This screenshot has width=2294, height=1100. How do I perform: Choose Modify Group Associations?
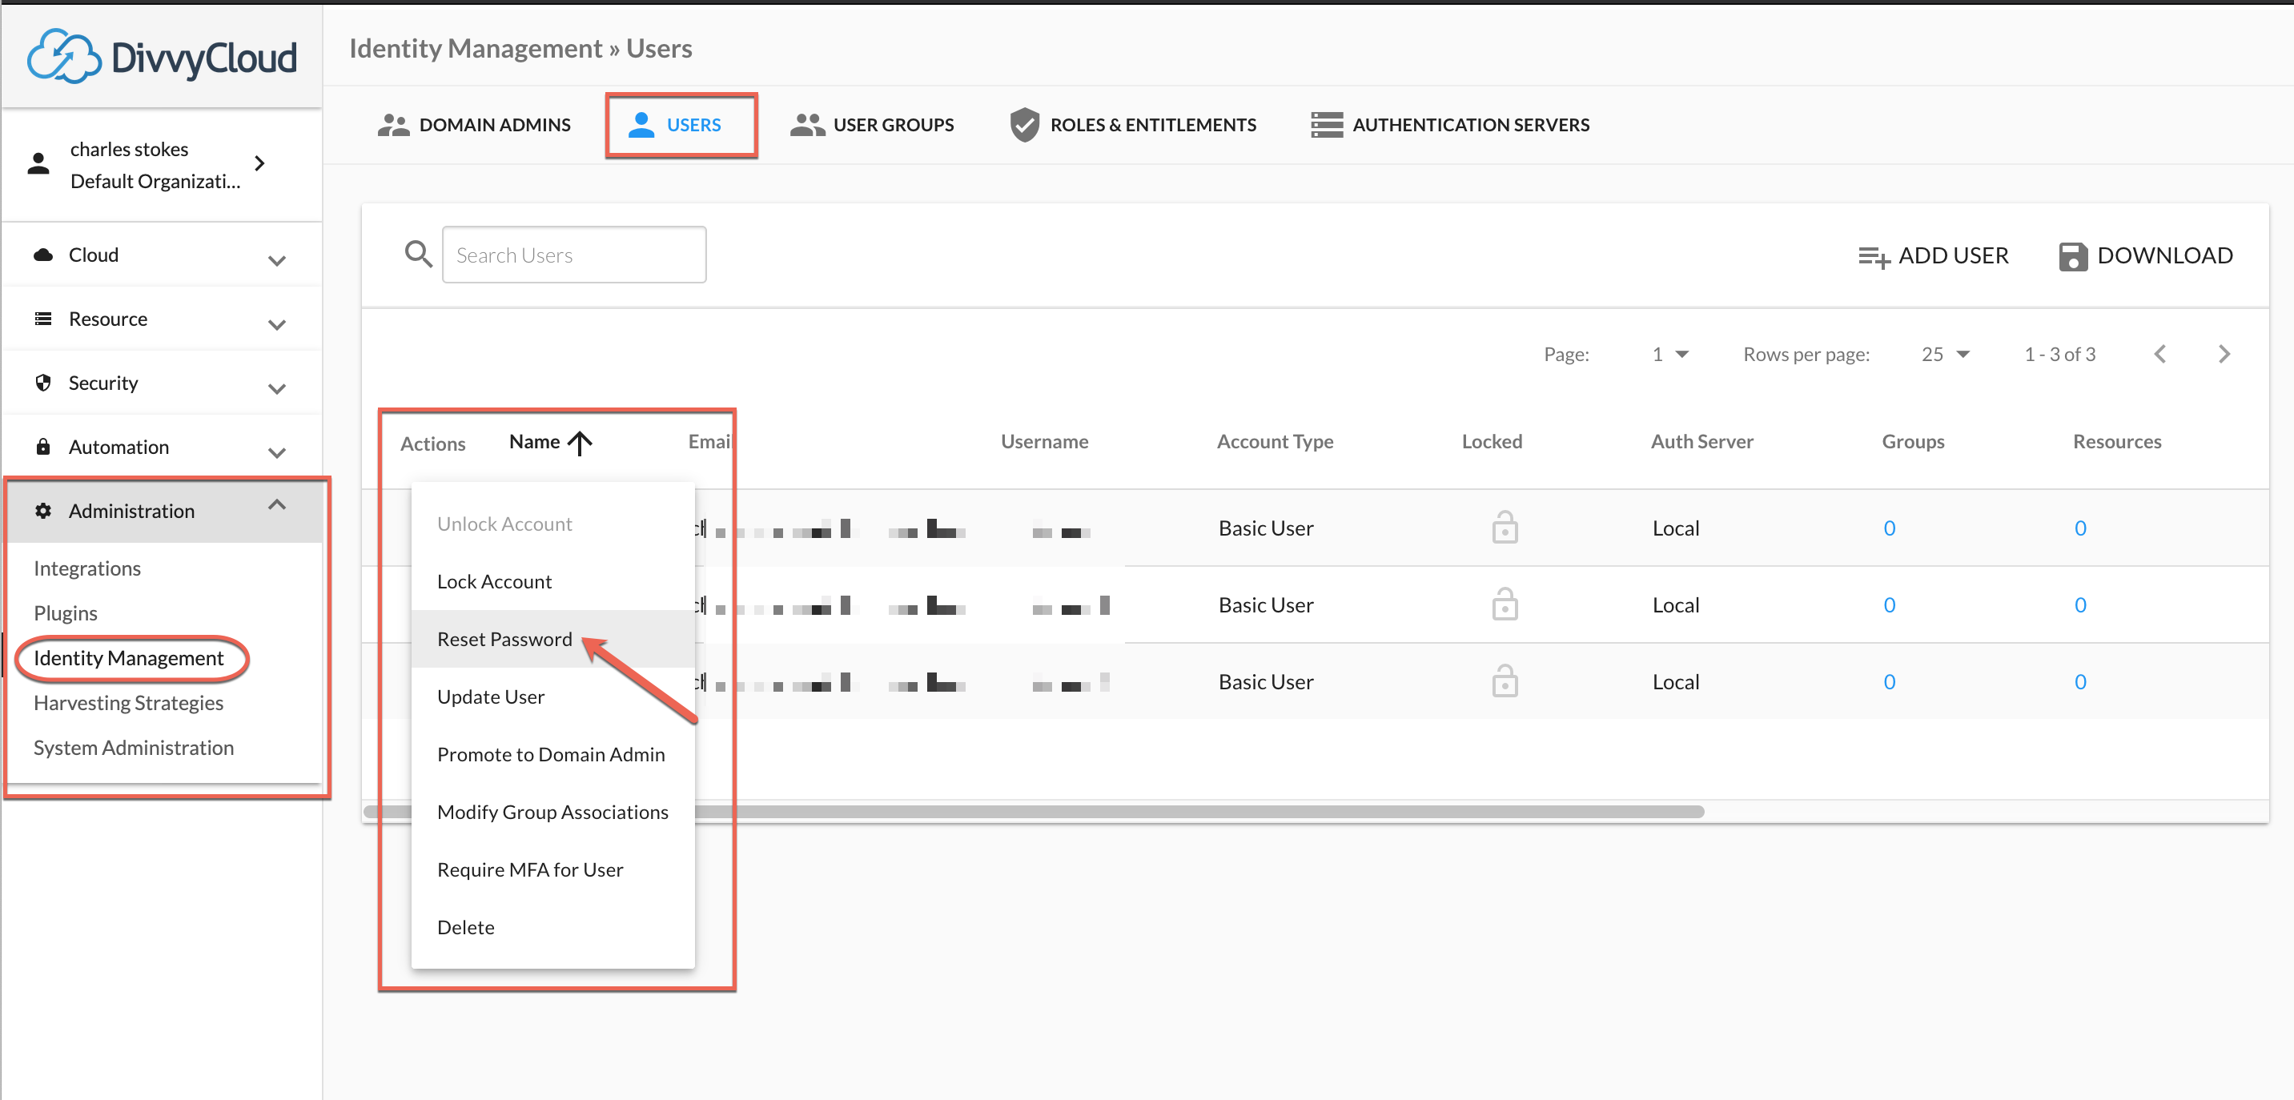[552, 812]
